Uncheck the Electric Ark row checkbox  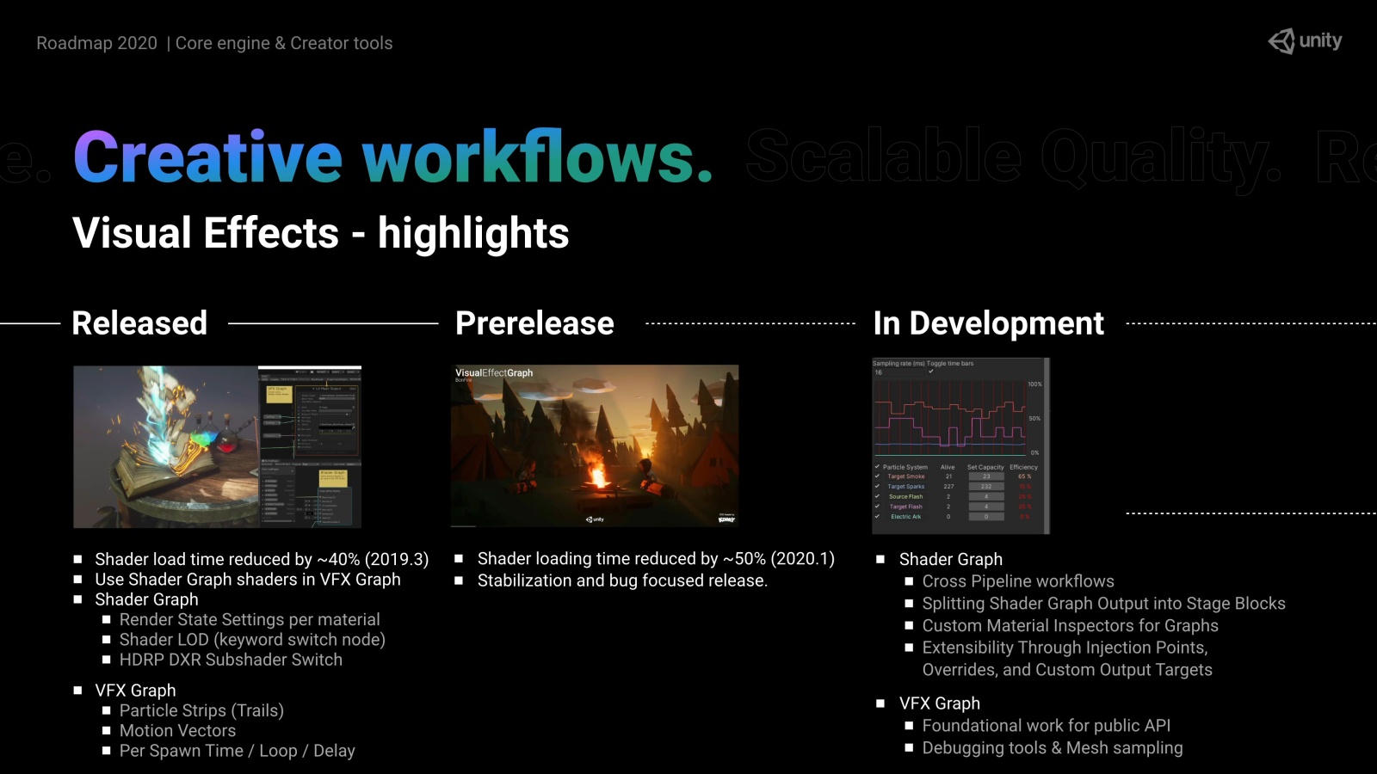tap(877, 517)
